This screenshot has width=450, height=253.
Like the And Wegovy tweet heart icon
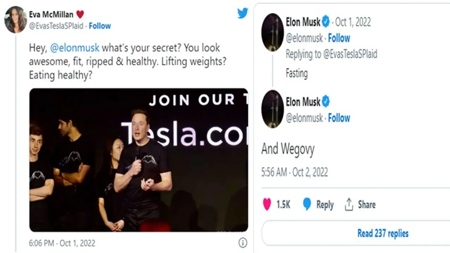(267, 205)
